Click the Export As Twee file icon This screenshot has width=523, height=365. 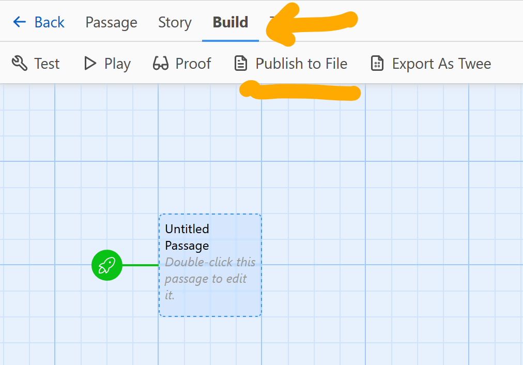[x=377, y=63]
